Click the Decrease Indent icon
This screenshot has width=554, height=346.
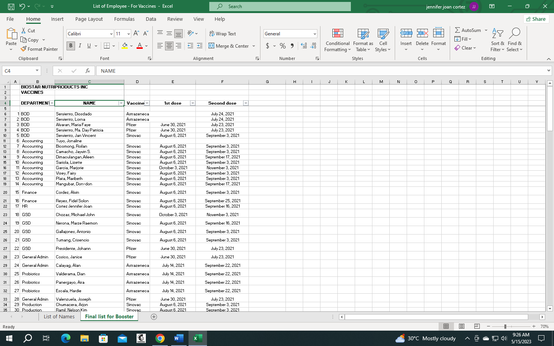(190, 46)
